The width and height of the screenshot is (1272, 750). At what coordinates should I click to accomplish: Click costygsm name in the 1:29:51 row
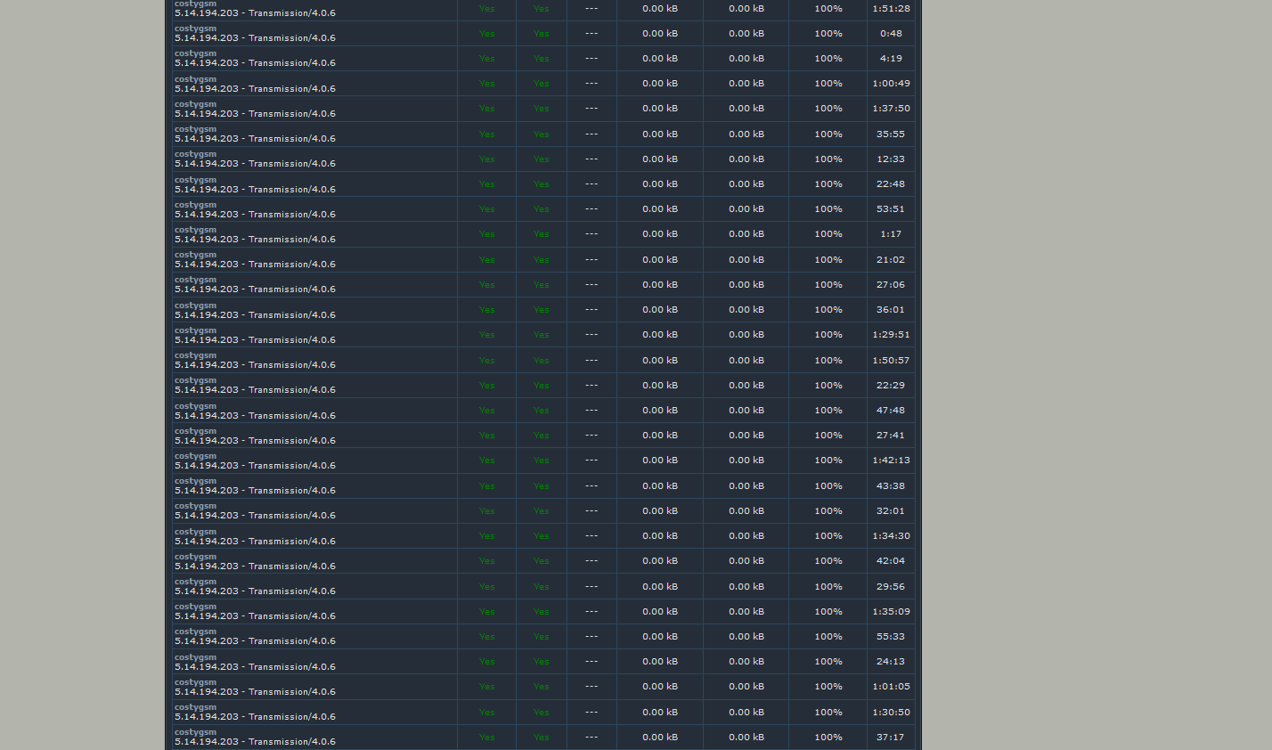click(x=195, y=330)
